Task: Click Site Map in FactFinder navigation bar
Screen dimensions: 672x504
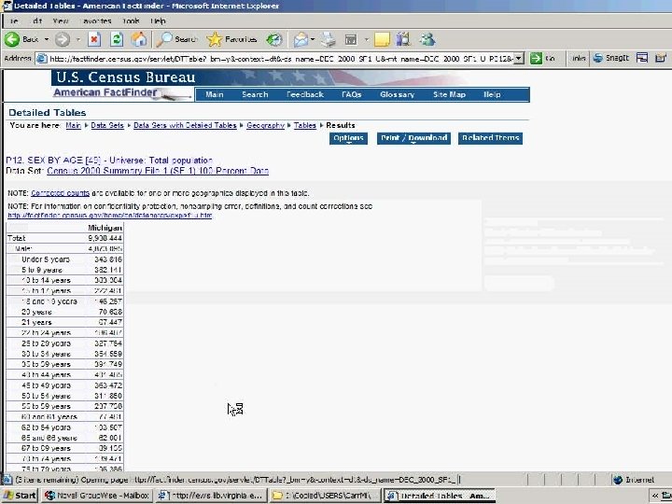Action: (x=449, y=94)
